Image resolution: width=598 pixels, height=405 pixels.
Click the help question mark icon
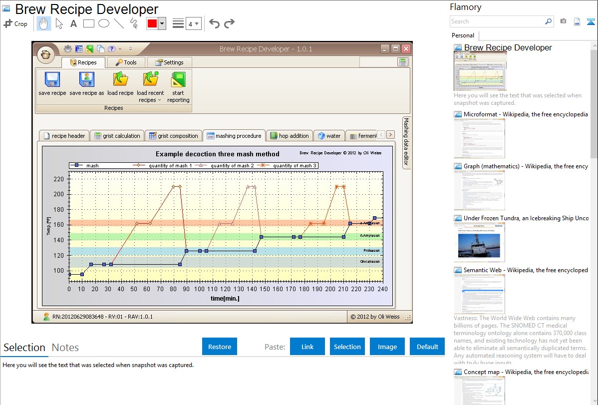tap(111, 49)
